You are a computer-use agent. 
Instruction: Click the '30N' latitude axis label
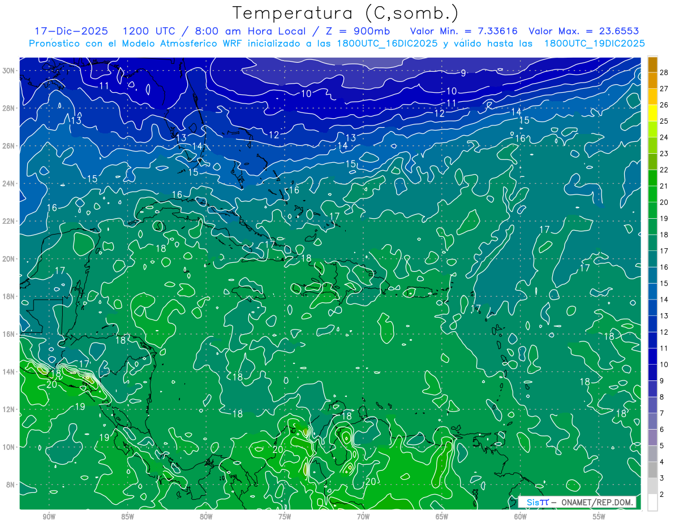(x=10, y=71)
